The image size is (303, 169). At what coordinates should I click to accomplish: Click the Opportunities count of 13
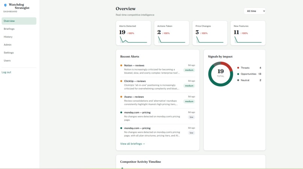(260, 74)
